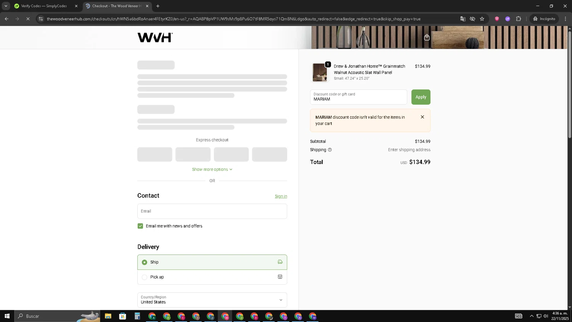Viewport: 572px width, 322px height.
Task: Apply the discount code
Action: [x=421, y=97]
